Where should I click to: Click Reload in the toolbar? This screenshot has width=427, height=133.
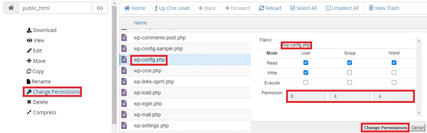(x=270, y=8)
